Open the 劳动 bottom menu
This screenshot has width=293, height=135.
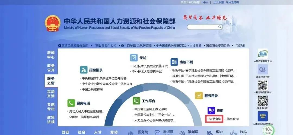pos(114,132)
